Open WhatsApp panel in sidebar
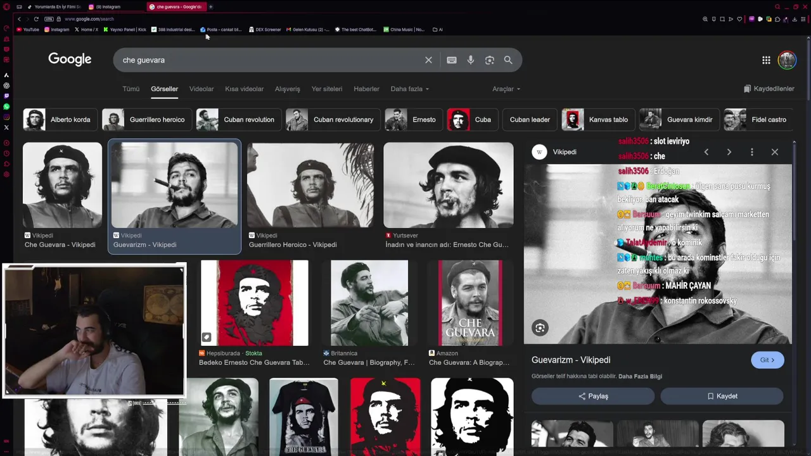This screenshot has width=811, height=456. 6,106
